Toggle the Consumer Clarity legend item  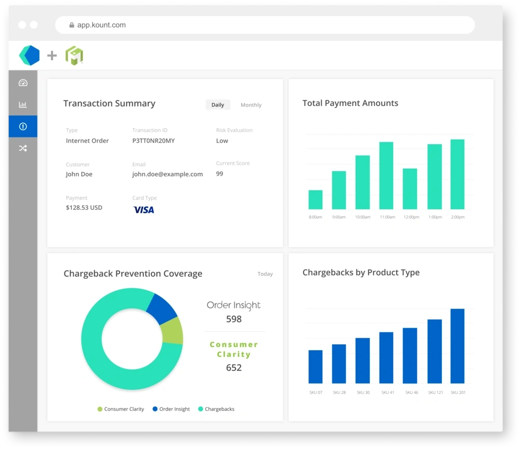(121, 409)
